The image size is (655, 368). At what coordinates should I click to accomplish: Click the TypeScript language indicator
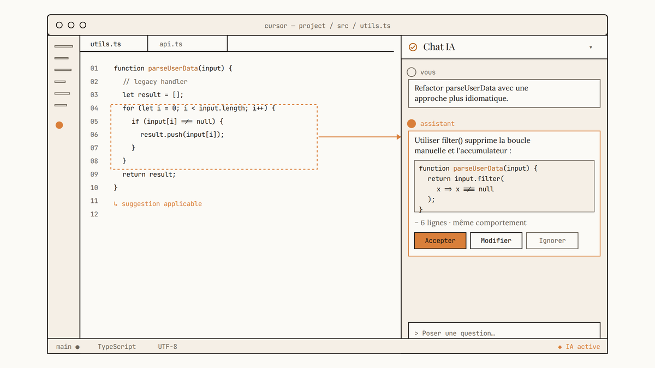[117, 347]
